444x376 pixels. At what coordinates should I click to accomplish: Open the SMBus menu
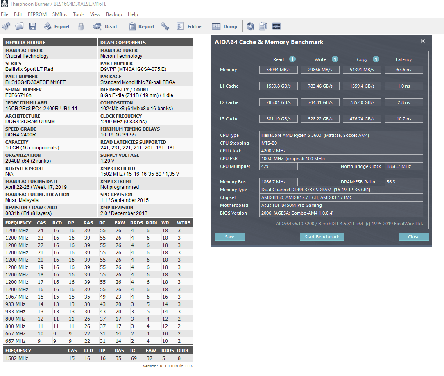60,14
